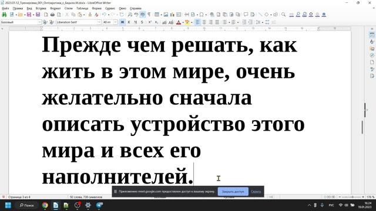Click the Скрыть link in sharing bar
This screenshot has height=211, width=376.
click(256, 192)
